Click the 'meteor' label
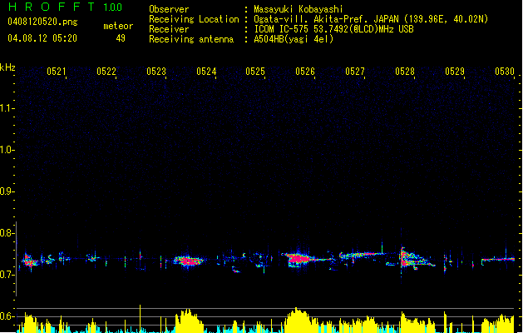This screenshot has width=523, height=333. pyautogui.click(x=118, y=26)
